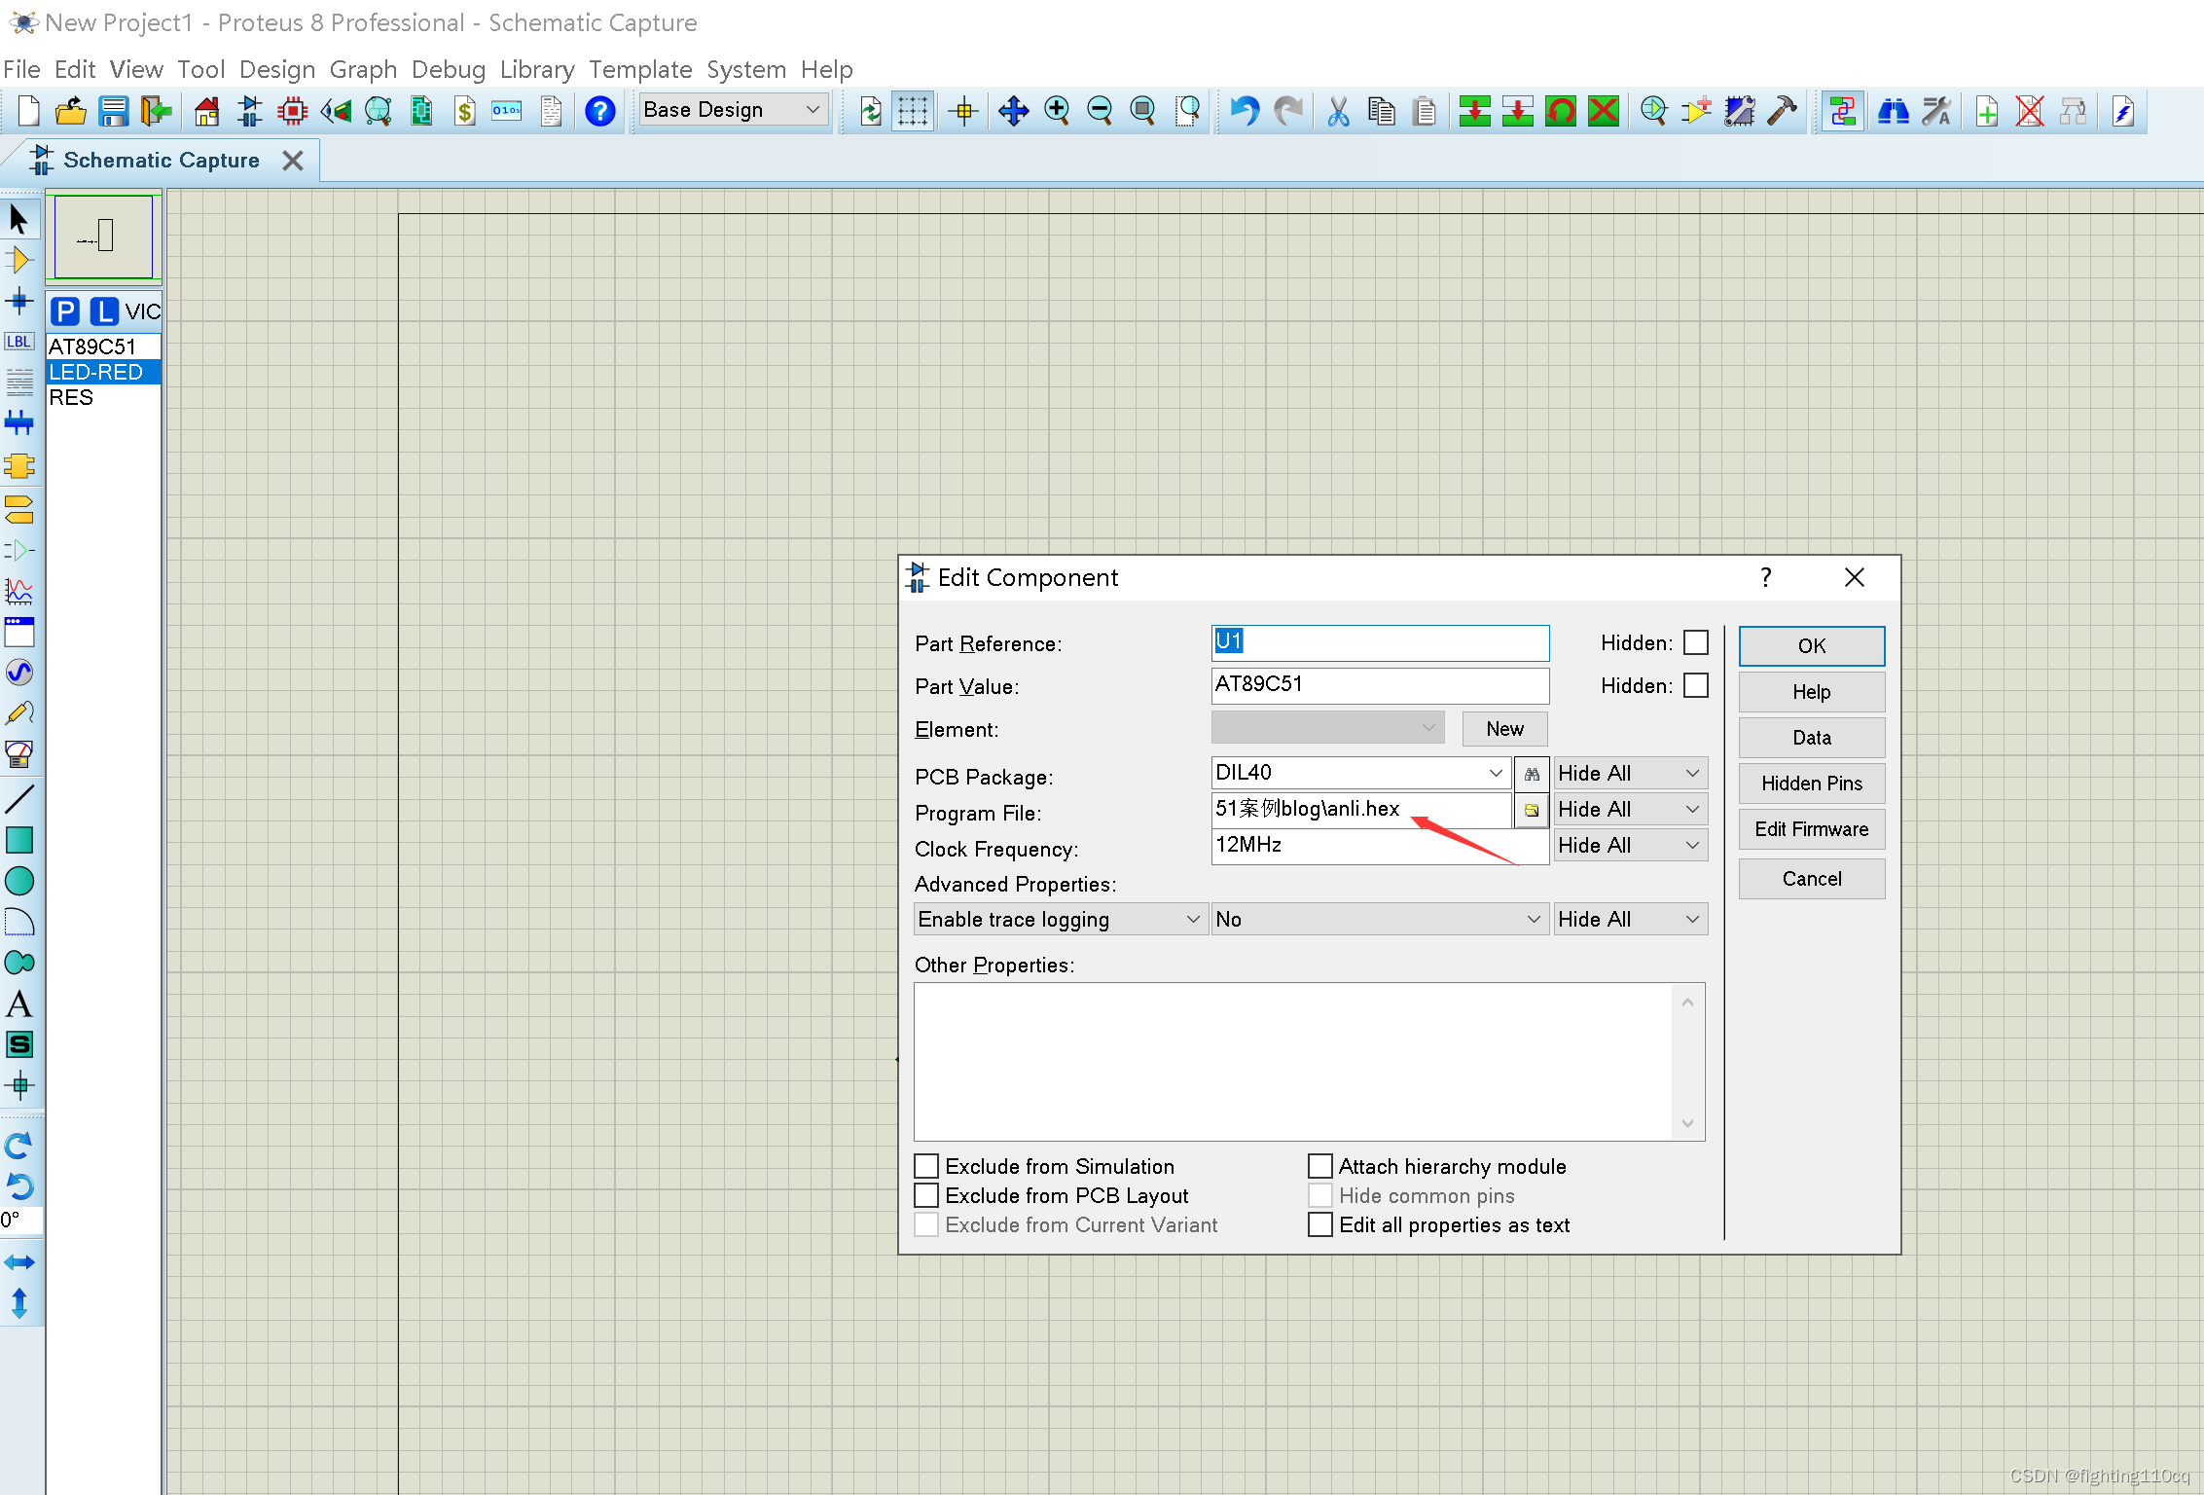Check the Exclude from Simulation checkbox

(926, 1166)
